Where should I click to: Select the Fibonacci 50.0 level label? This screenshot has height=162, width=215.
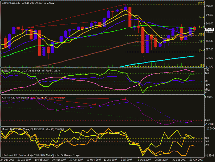coord(201,34)
